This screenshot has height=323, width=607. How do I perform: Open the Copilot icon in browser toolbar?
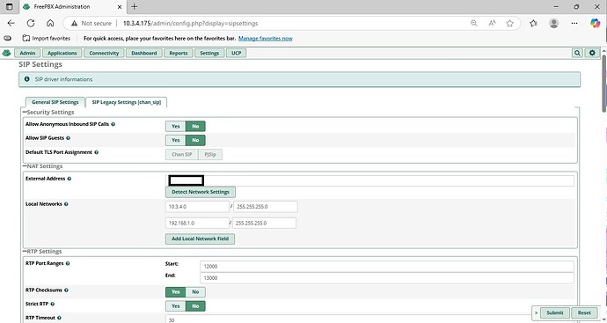click(595, 23)
